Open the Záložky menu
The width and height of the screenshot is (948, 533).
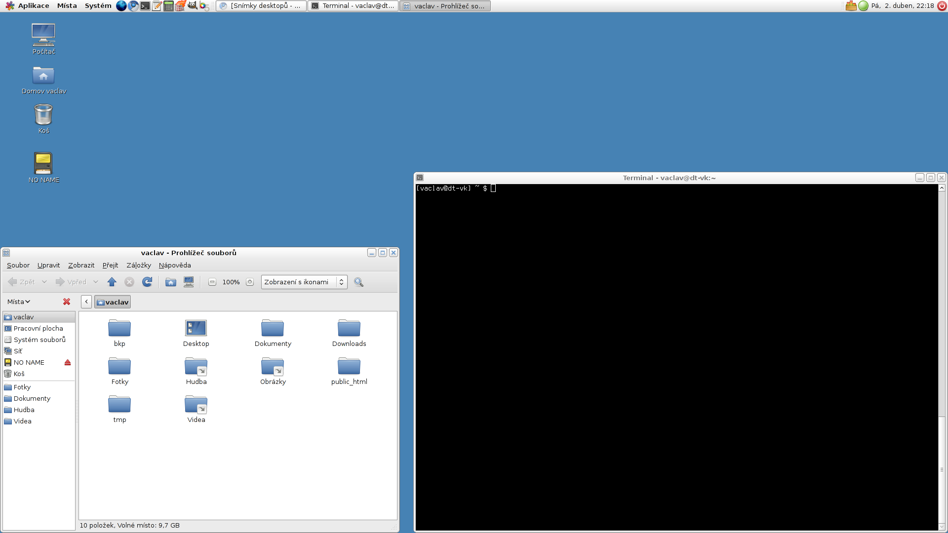[139, 265]
